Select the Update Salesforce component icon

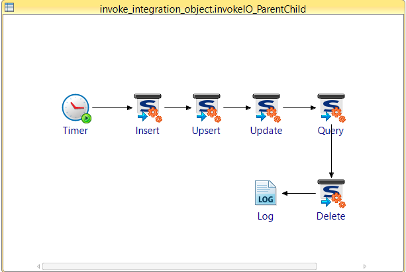click(266, 108)
